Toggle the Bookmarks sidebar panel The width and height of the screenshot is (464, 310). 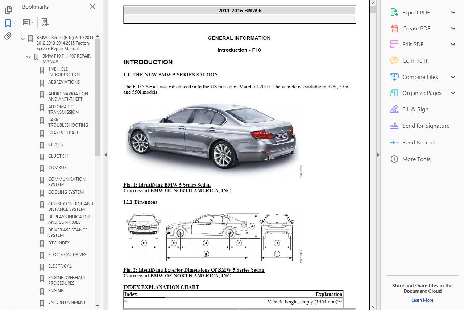8,23
